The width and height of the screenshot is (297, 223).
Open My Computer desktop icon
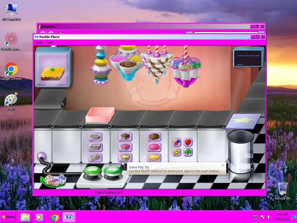(11, 12)
